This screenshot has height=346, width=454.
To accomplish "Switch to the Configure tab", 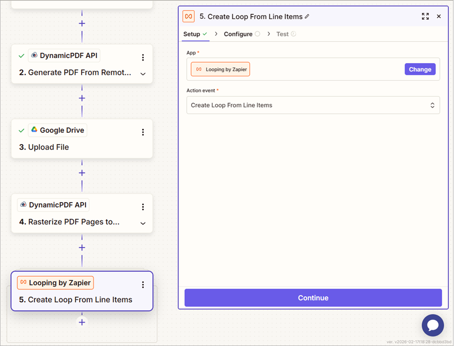I will coord(238,34).
